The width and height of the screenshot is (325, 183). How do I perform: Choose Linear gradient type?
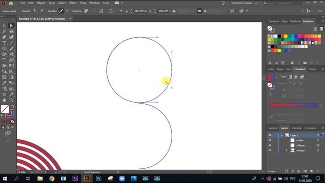[x=290, y=77]
